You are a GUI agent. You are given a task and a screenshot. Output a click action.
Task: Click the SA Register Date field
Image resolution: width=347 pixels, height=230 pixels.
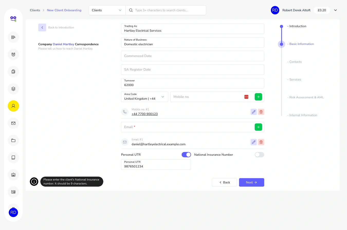(x=193, y=70)
